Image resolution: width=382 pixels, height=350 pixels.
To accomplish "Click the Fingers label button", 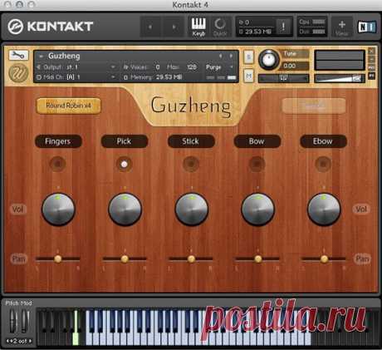I will coord(58,141).
